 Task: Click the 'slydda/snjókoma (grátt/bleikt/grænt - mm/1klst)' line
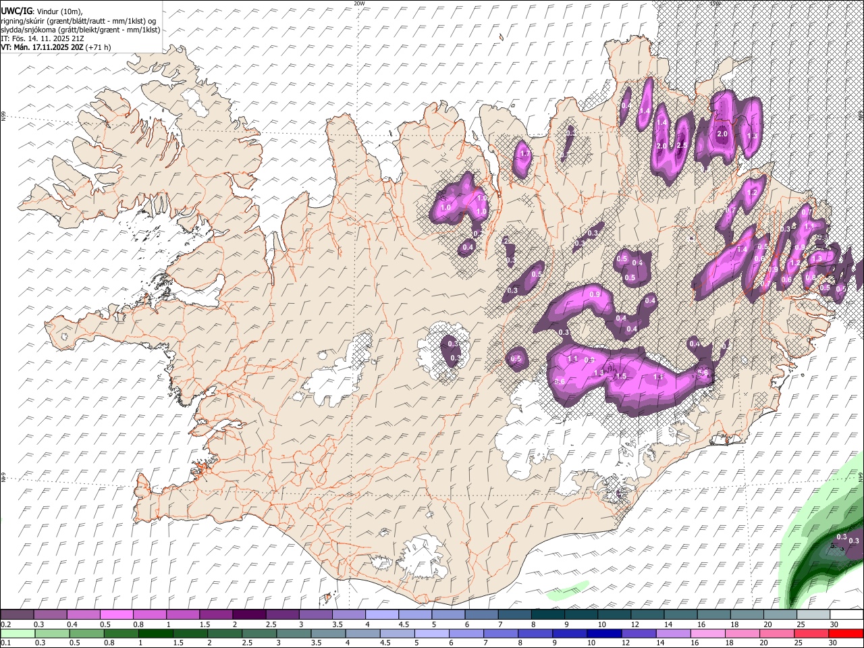80,30
